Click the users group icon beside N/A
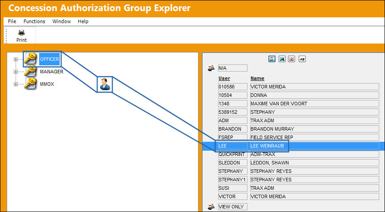 211,68
